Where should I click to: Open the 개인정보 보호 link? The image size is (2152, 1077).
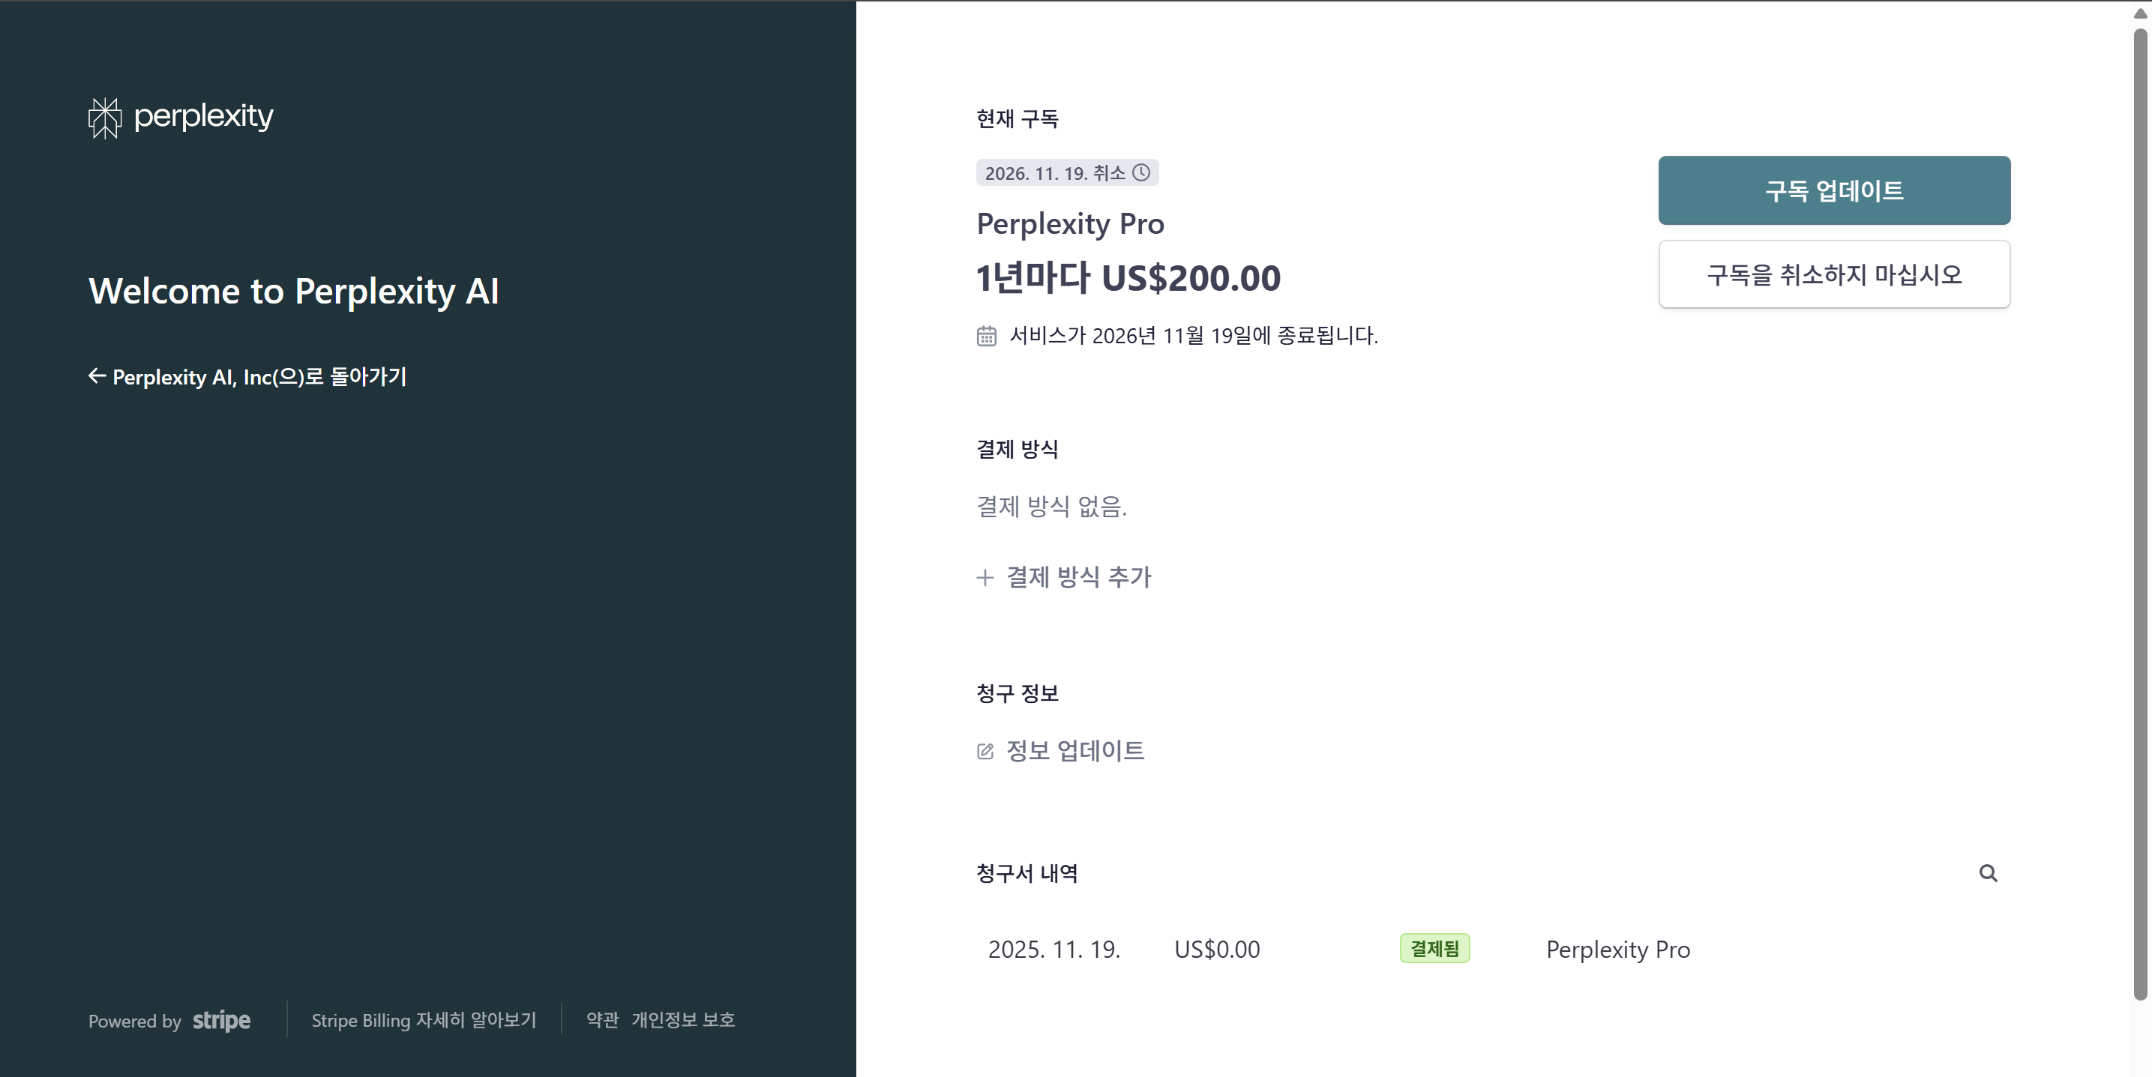[683, 1020]
